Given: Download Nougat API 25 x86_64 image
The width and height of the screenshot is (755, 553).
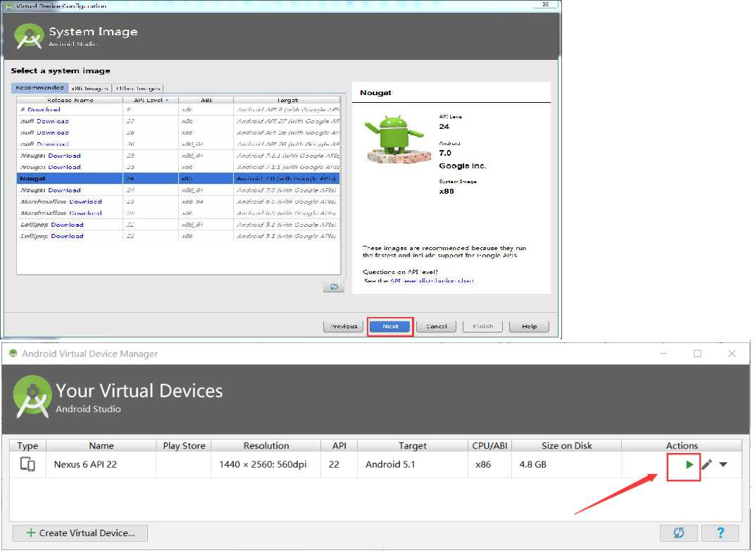Looking at the screenshot, I should (x=64, y=156).
